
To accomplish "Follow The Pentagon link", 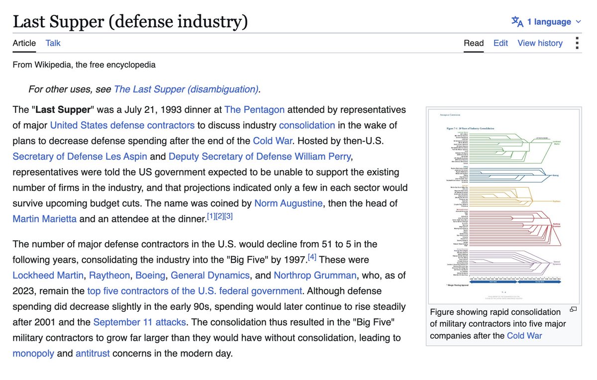I will pyautogui.click(x=254, y=109).
